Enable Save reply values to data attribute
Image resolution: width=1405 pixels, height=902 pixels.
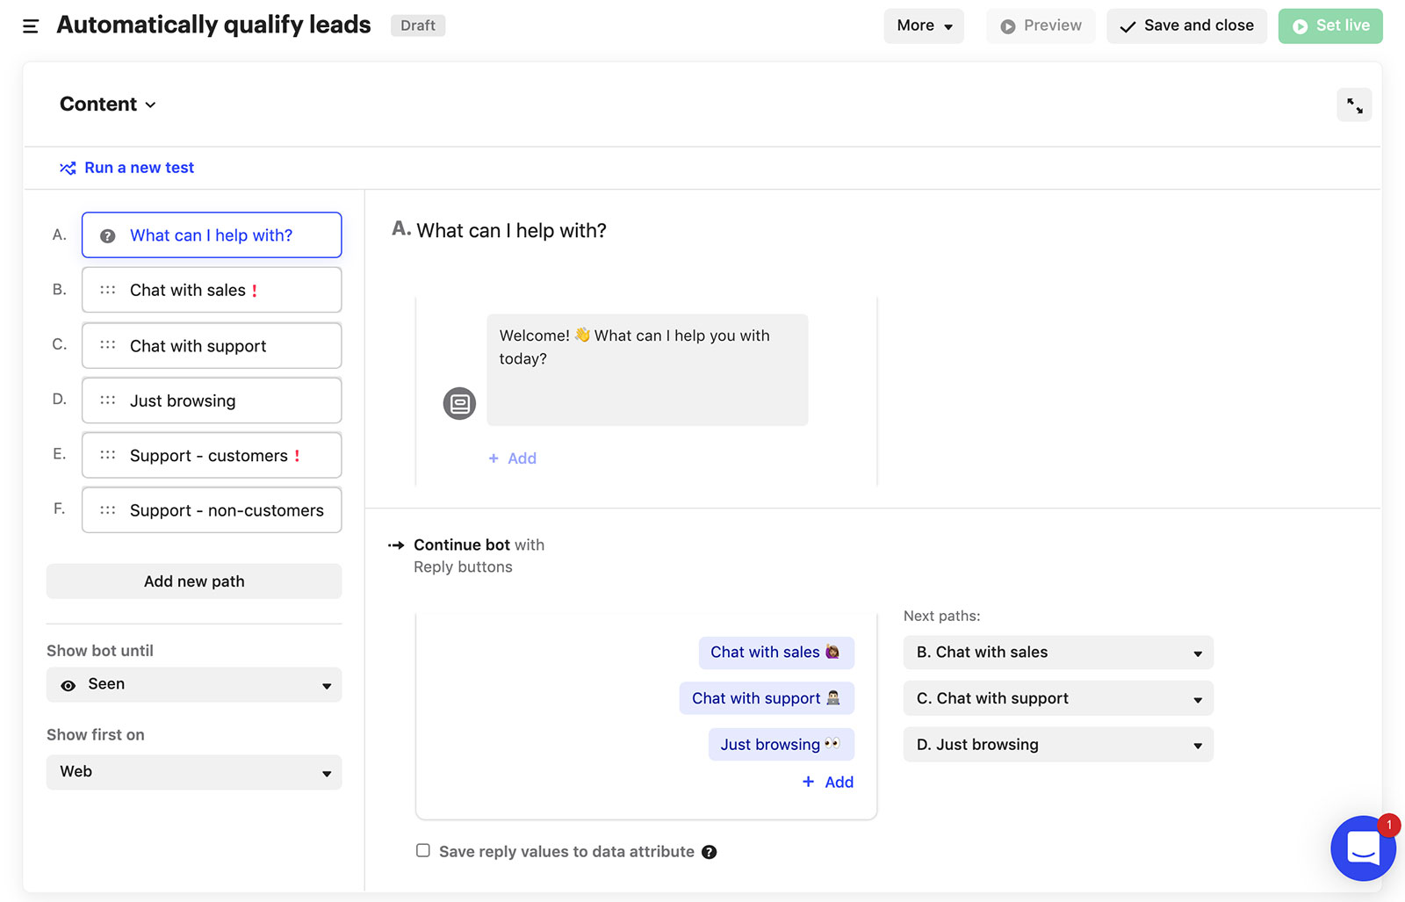[423, 850]
